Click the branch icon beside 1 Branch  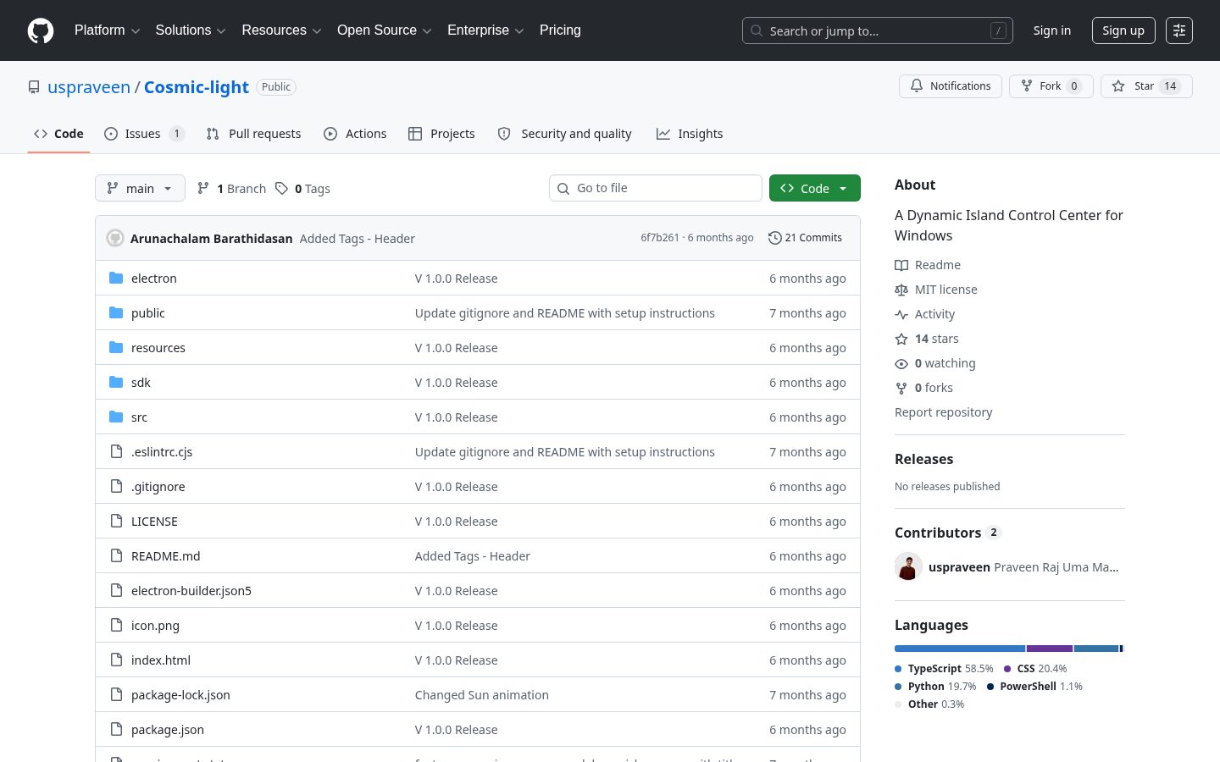point(203,188)
